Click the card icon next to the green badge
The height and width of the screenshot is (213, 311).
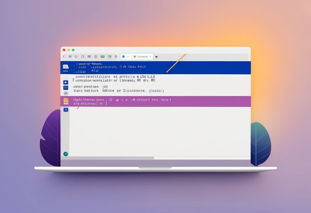click(x=109, y=57)
